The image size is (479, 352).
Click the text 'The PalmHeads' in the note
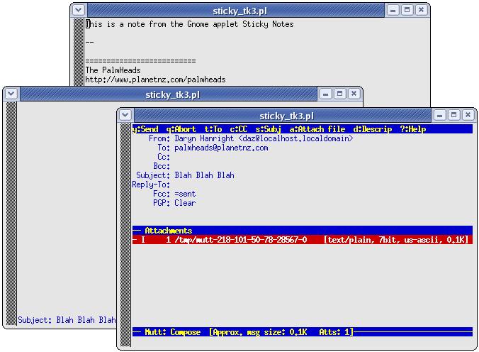point(113,70)
